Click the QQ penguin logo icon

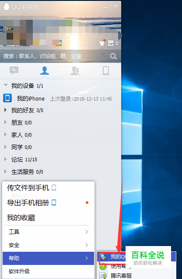click(x=7, y=7)
